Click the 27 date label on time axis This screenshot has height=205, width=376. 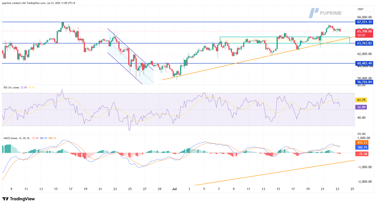(x=145, y=189)
